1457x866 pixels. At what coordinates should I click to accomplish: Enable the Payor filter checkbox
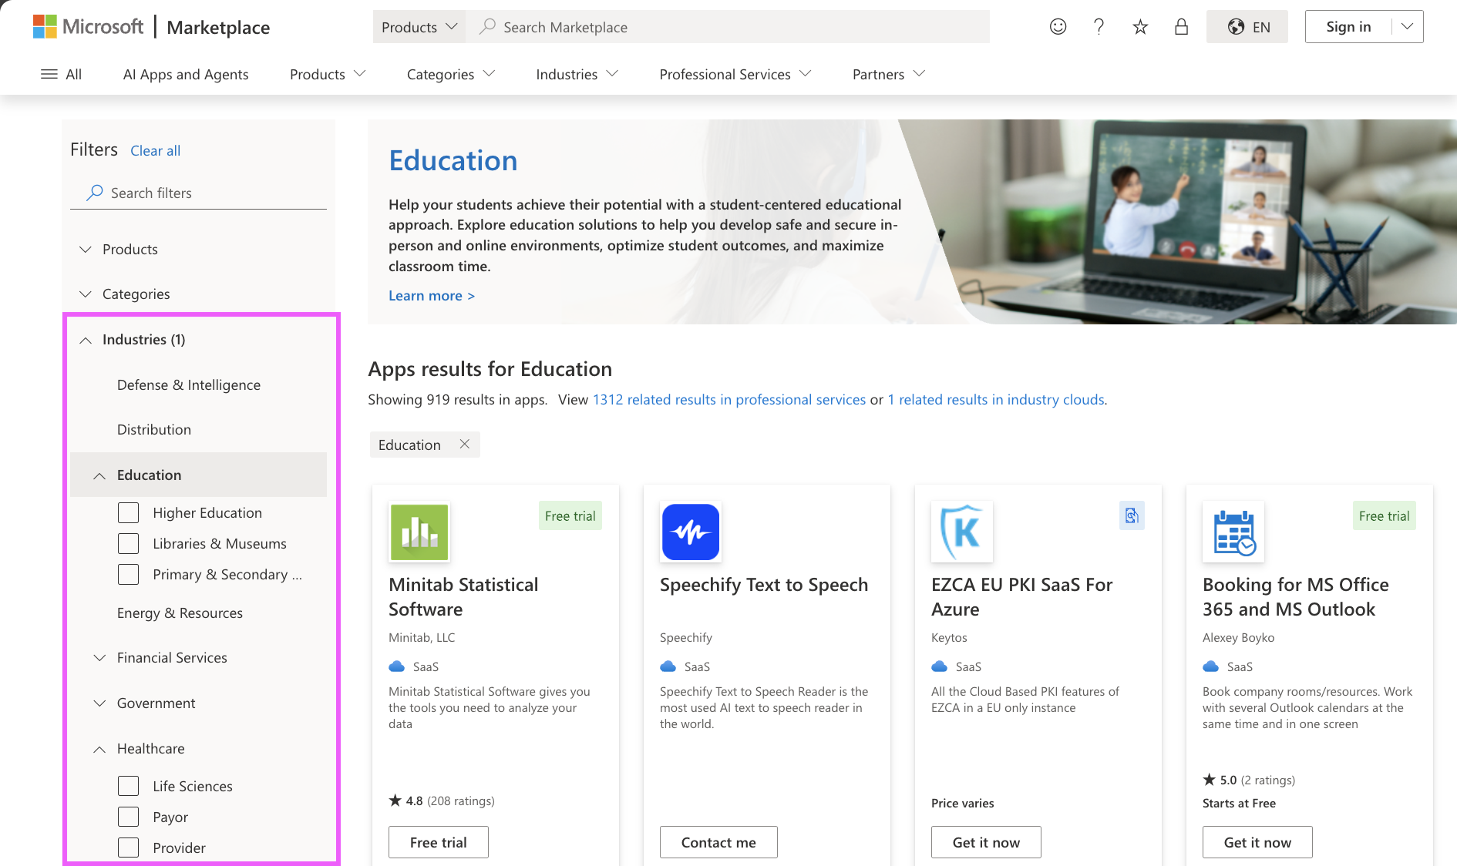pos(128,817)
